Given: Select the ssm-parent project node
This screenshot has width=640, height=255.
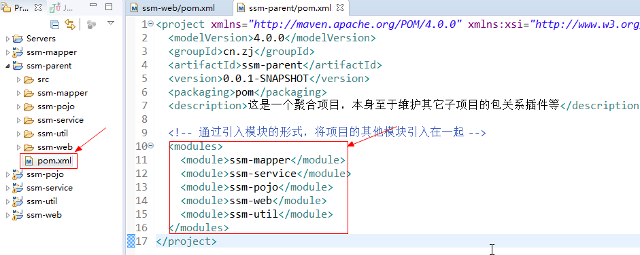Looking at the screenshot, I should tap(49, 66).
